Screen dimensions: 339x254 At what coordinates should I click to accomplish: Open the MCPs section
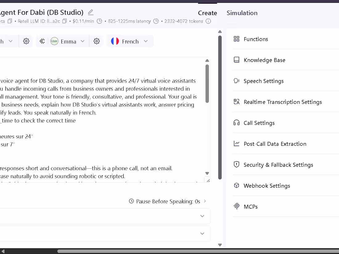point(286,207)
